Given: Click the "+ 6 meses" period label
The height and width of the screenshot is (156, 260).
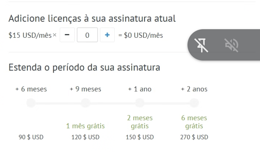Looking at the screenshot, I should pyautogui.click(x=31, y=89).
